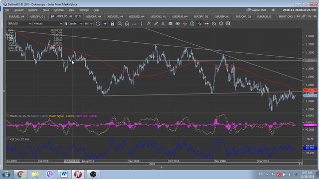Click the tab scroll left arrows icon
This screenshot has height=179, width=319.
298,16
